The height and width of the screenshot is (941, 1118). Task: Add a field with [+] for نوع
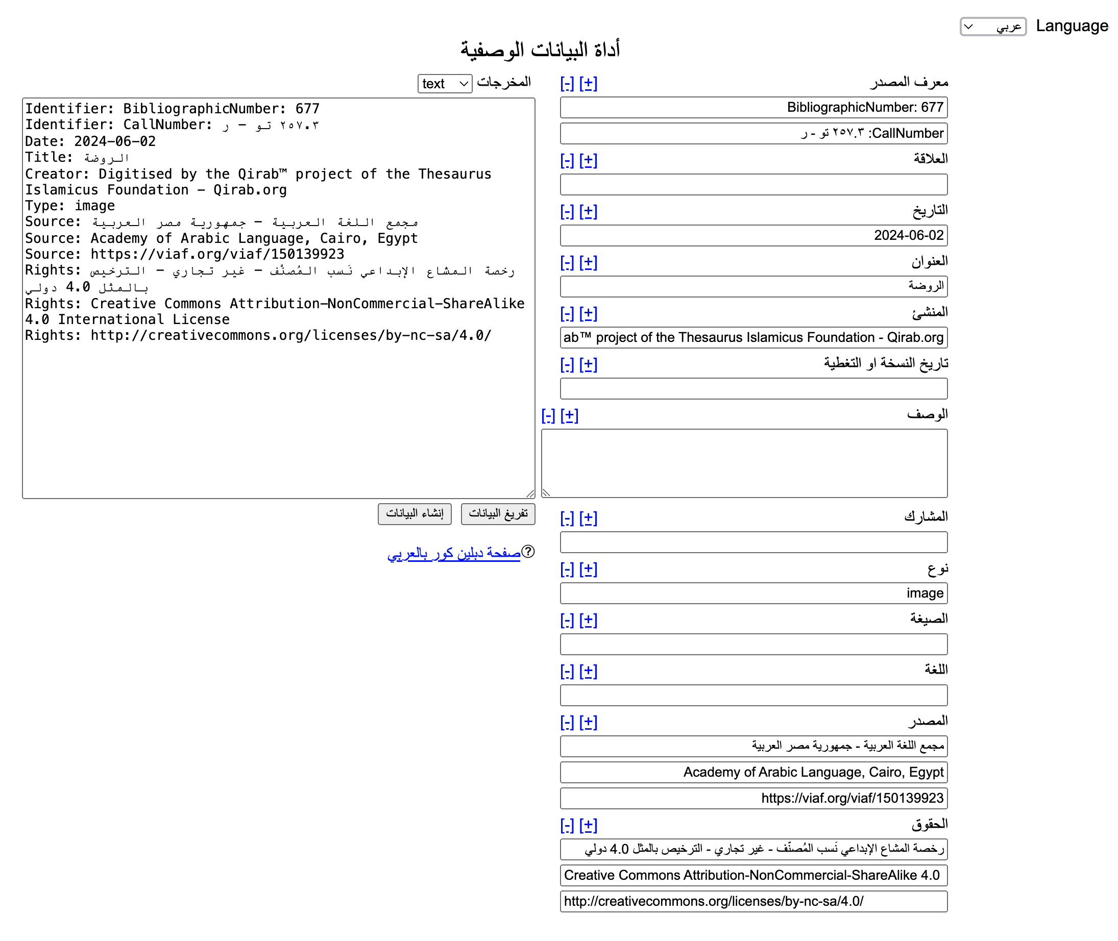tap(588, 569)
